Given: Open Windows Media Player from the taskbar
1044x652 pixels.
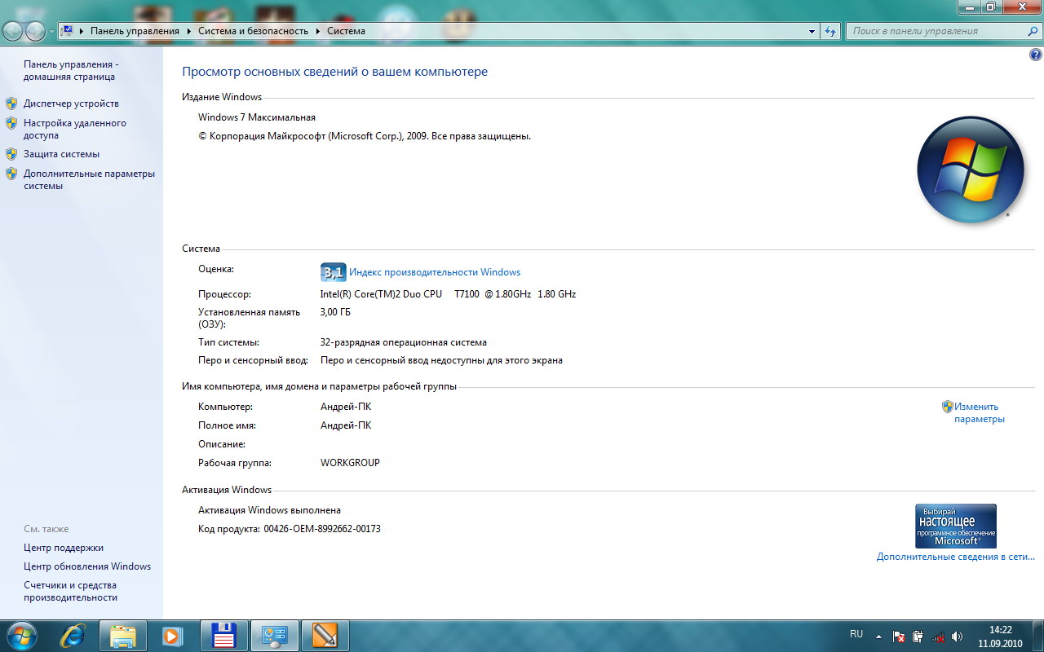Looking at the screenshot, I should pyautogui.click(x=173, y=636).
